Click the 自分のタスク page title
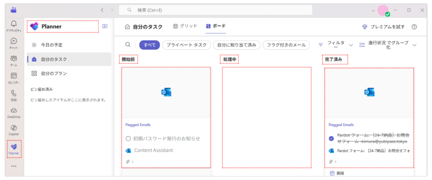Image resolution: width=432 pixels, height=180 pixels. coord(148,27)
